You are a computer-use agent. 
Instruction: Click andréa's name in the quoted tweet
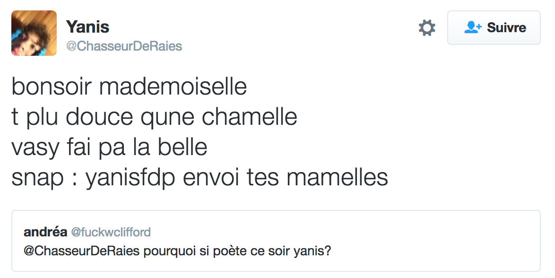pyautogui.click(x=45, y=232)
